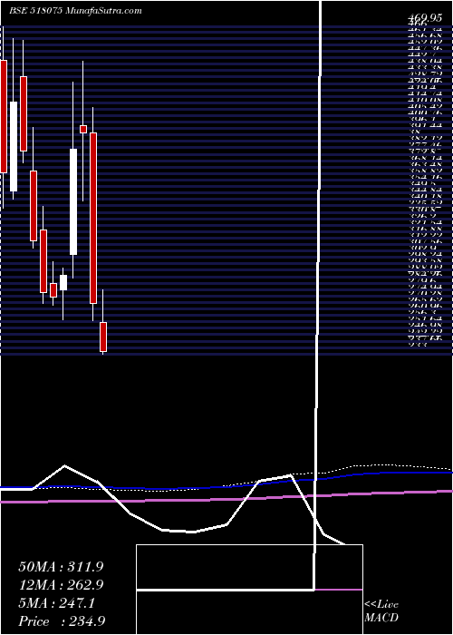453x635 pixels.
Task: Click the 5MA : 247.1 label
Action: point(56,603)
